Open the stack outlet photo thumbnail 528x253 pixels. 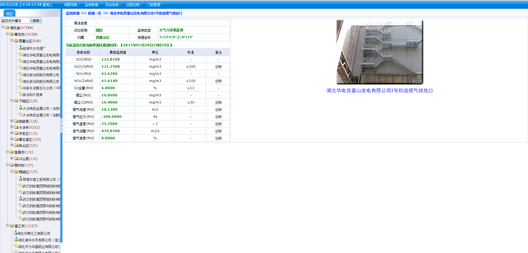tap(380, 52)
